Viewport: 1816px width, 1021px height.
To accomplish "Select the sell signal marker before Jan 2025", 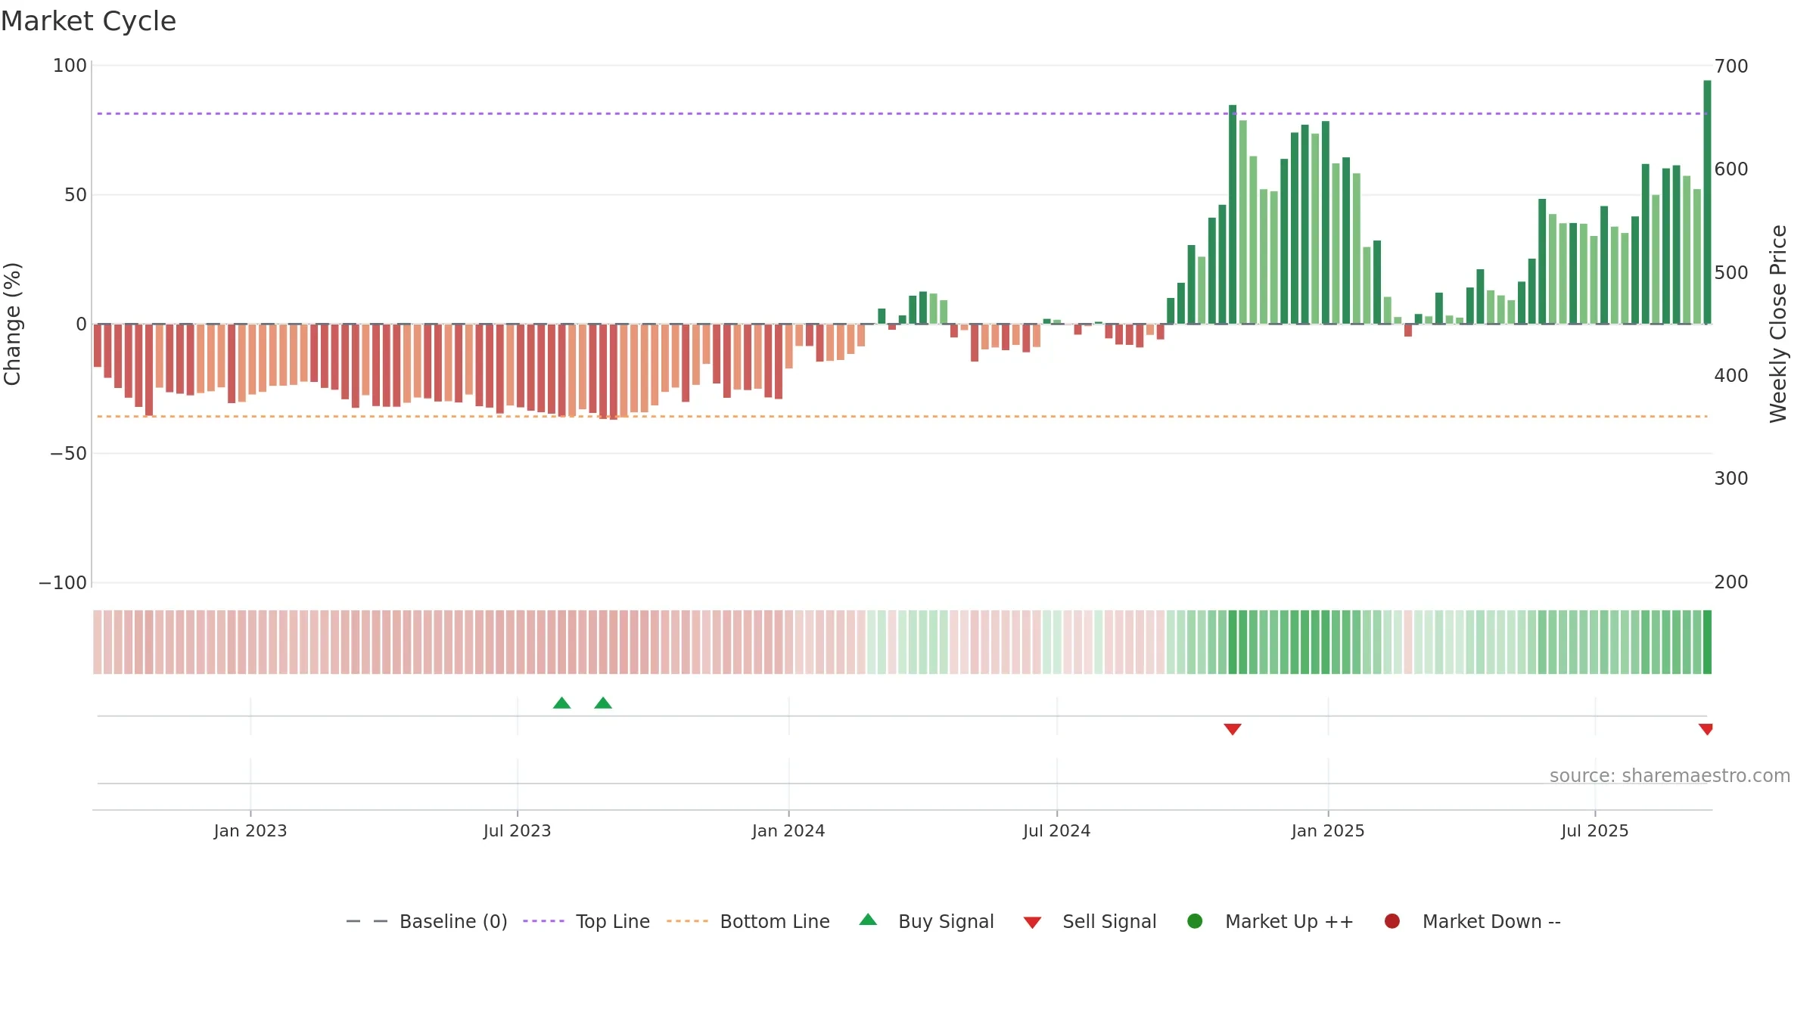I will coord(1233,729).
